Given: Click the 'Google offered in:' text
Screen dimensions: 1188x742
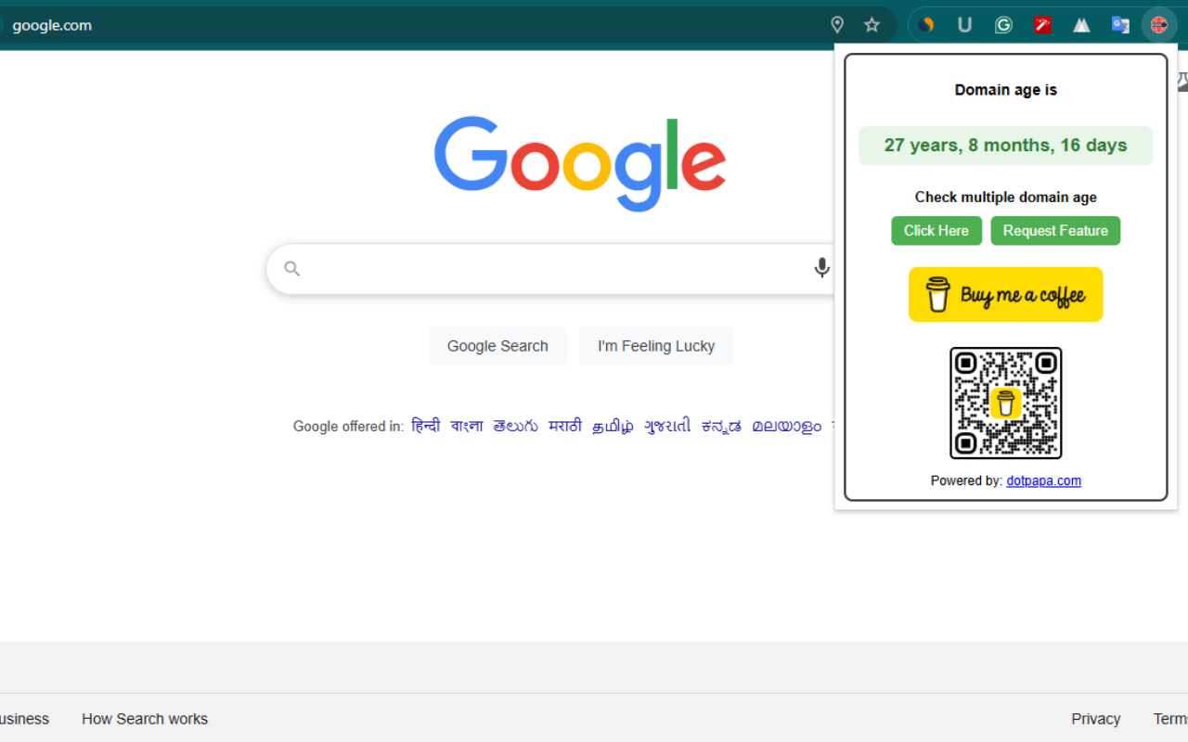Looking at the screenshot, I should pyautogui.click(x=348, y=427).
